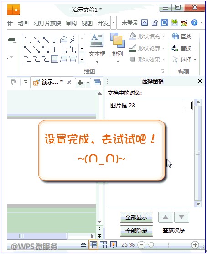Collapse the ribbon with the up-arrow icon

(x=145, y=22)
